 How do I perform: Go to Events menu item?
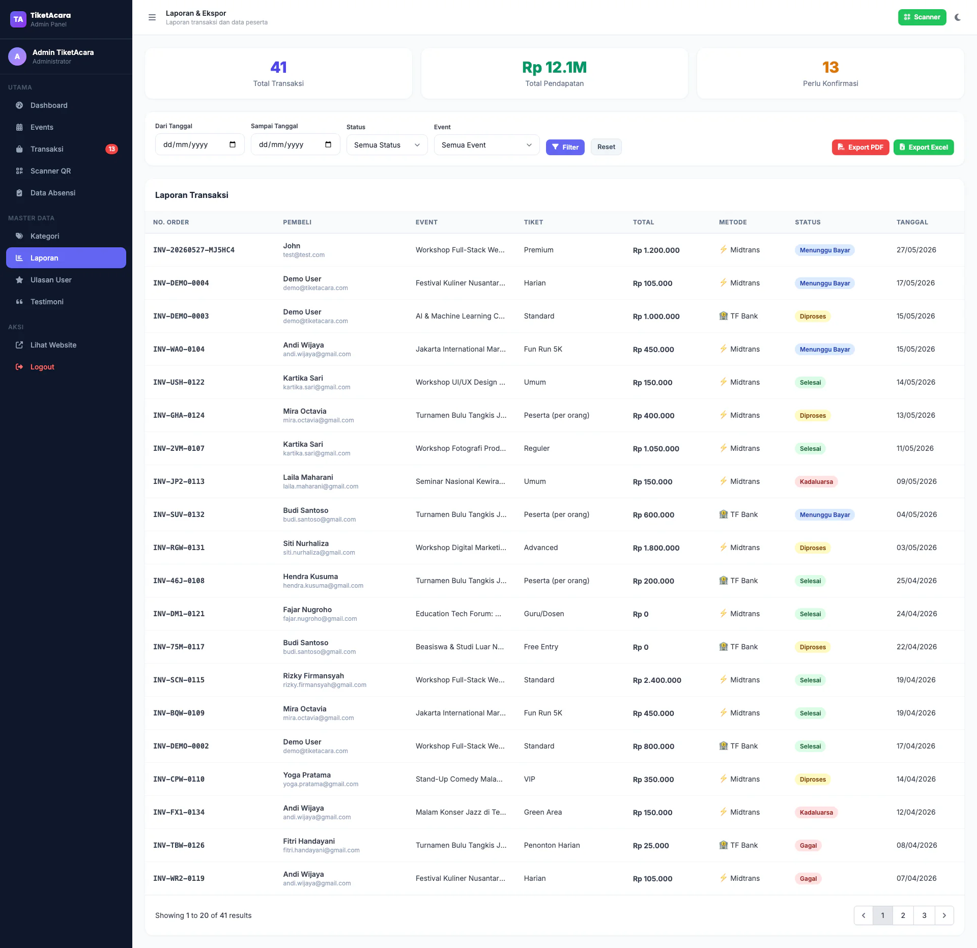pyautogui.click(x=66, y=127)
